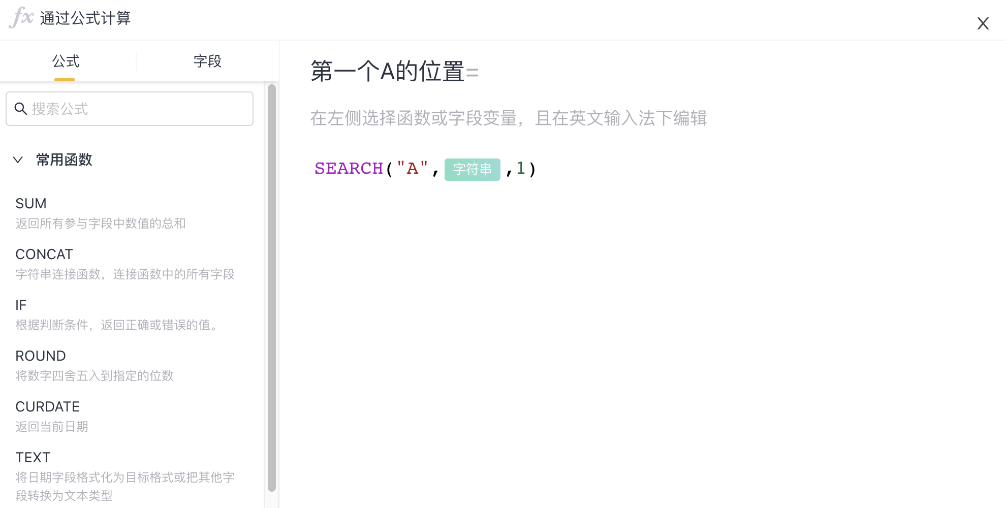The height and width of the screenshot is (508, 1005).
Task: Click the 第一个A的位置 formula title
Action: [388, 71]
